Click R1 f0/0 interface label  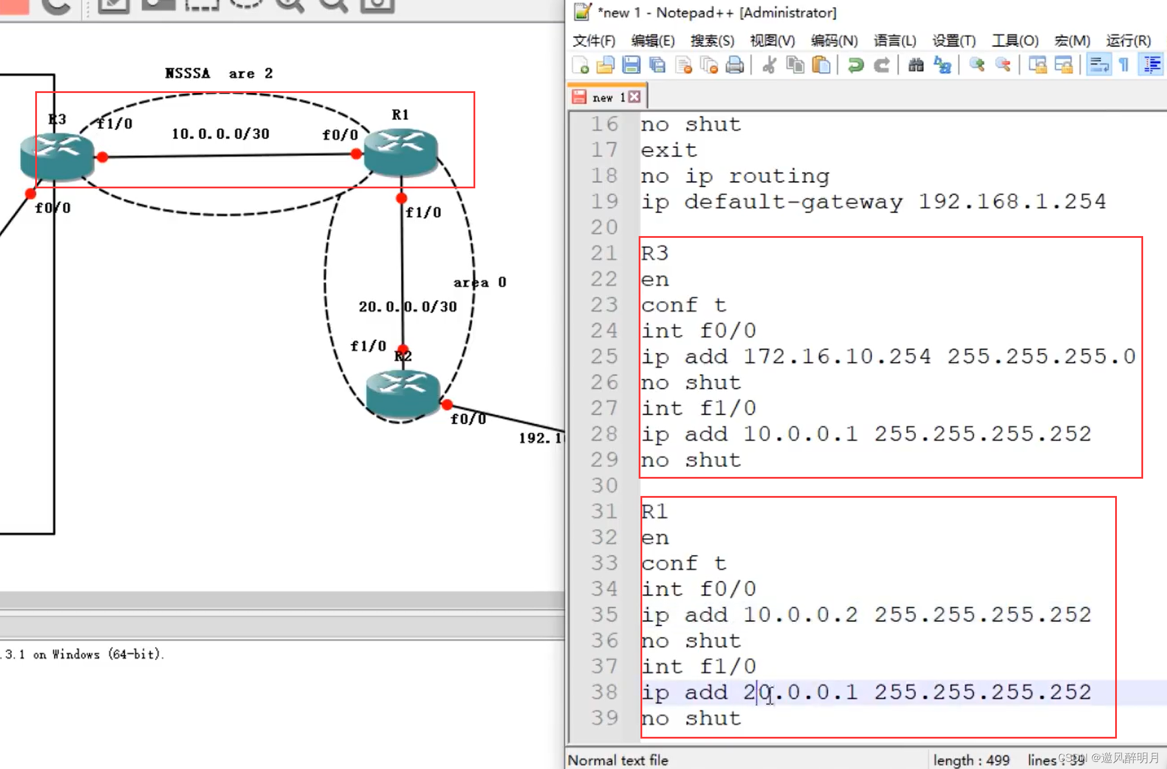point(340,135)
